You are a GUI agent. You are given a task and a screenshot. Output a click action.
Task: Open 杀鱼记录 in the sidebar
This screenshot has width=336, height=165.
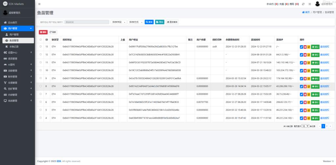[x=14, y=46]
